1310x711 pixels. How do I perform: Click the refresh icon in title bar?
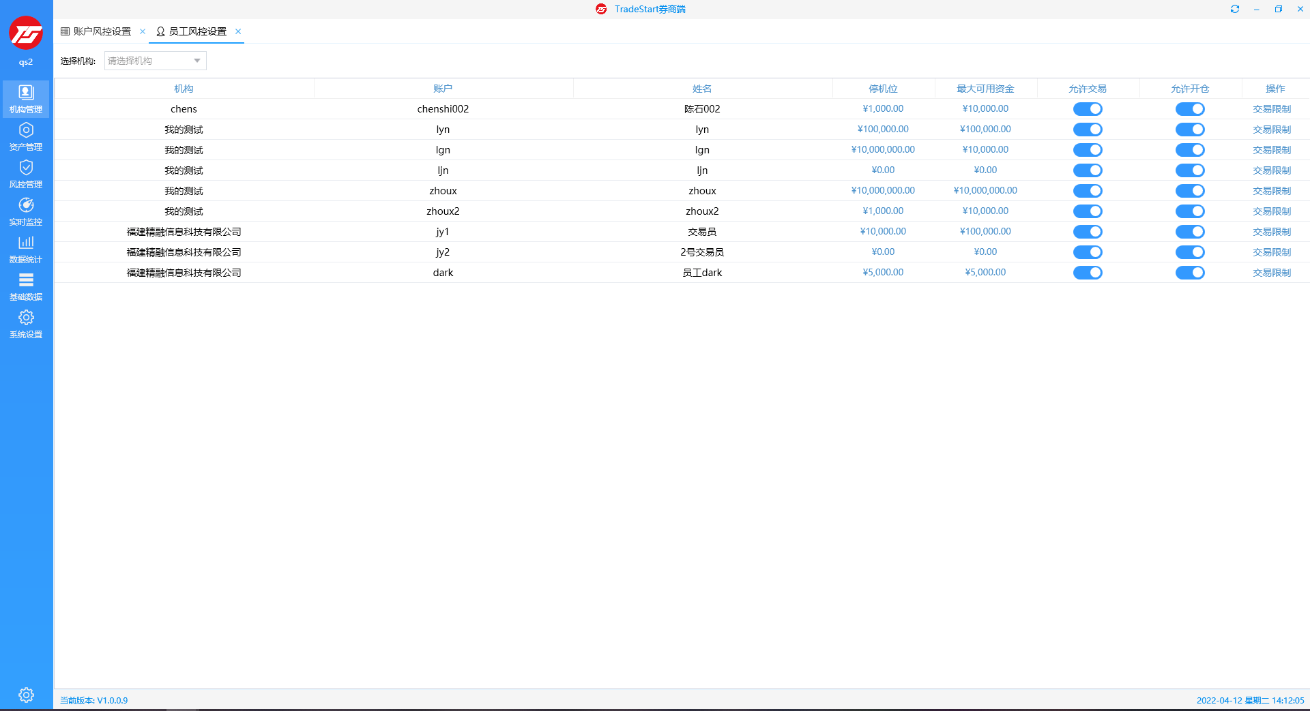click(1234, 9)
